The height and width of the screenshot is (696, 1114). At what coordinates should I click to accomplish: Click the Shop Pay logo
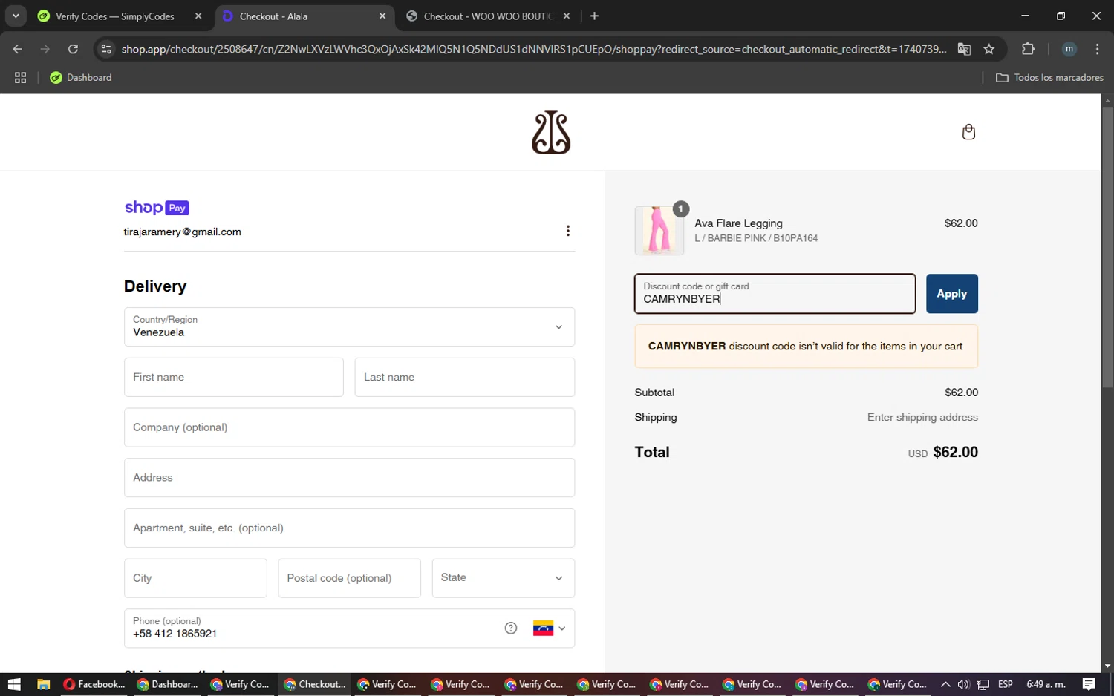[x=157, y=208]
